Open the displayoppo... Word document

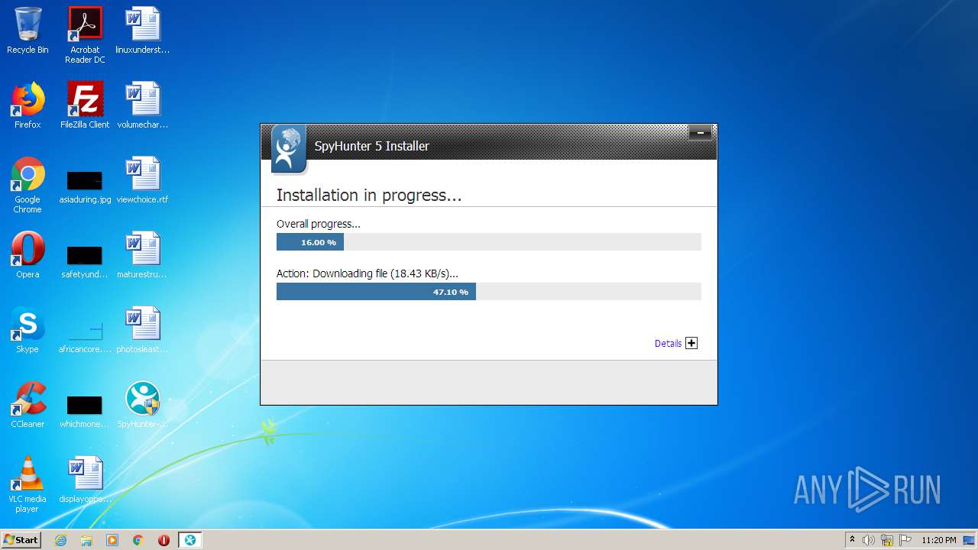[x=85, y=480]
